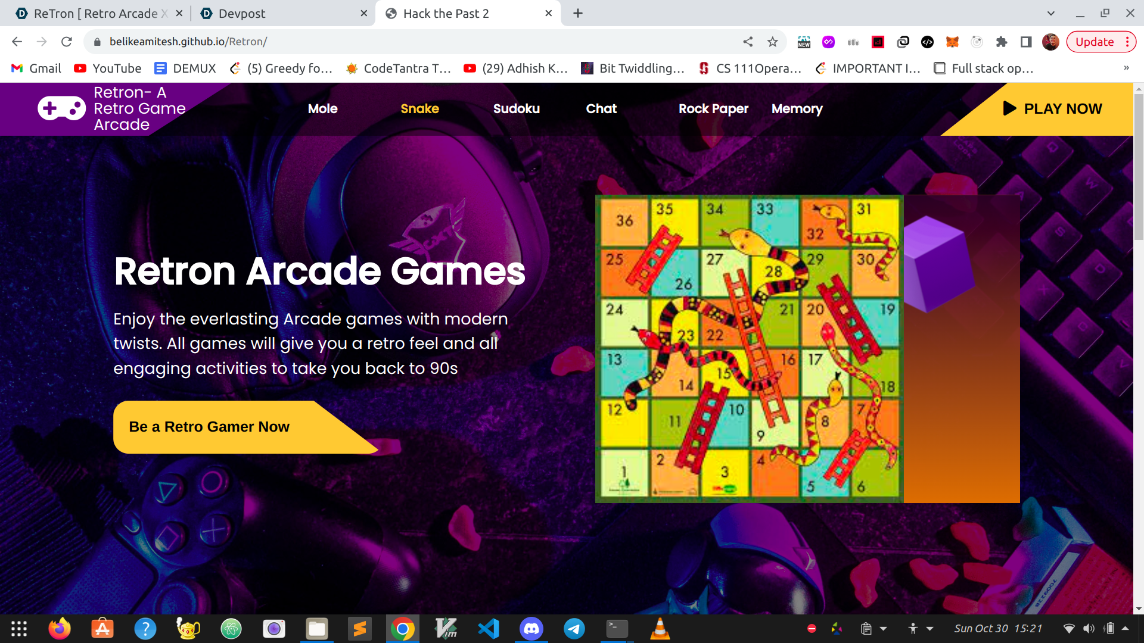Show hidden bookmarks with the double chevron
This screenshot has width=1144, height=643.
[1126, 68]
